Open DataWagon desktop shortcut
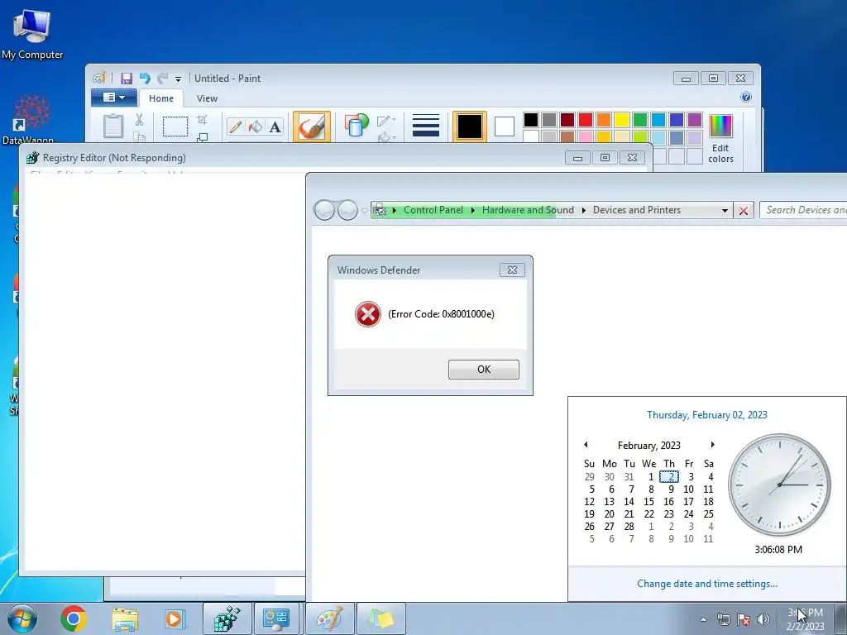This screenshot has width=847, height=635. tap(31, 120)
